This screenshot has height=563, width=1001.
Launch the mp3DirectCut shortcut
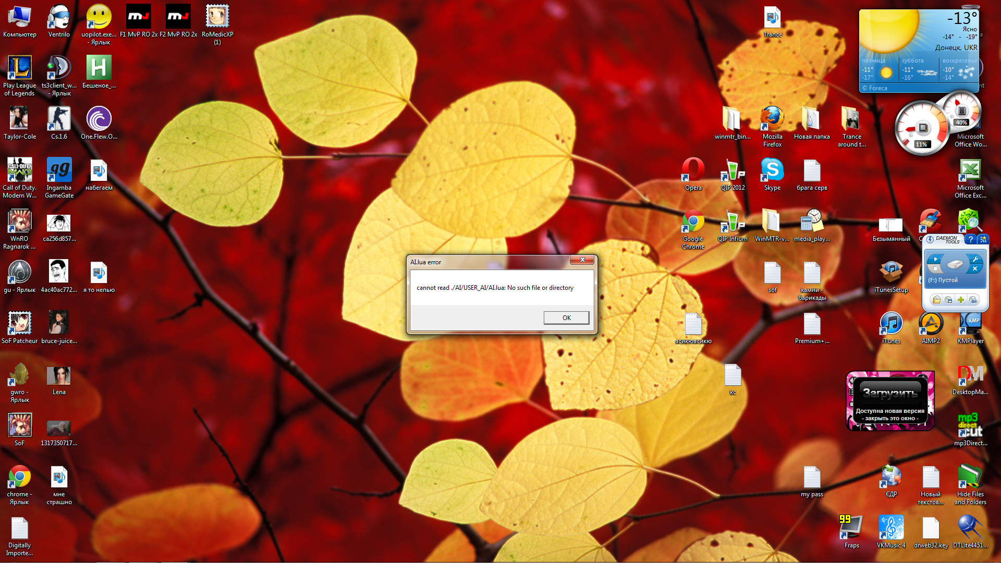[x=970, y=430]
